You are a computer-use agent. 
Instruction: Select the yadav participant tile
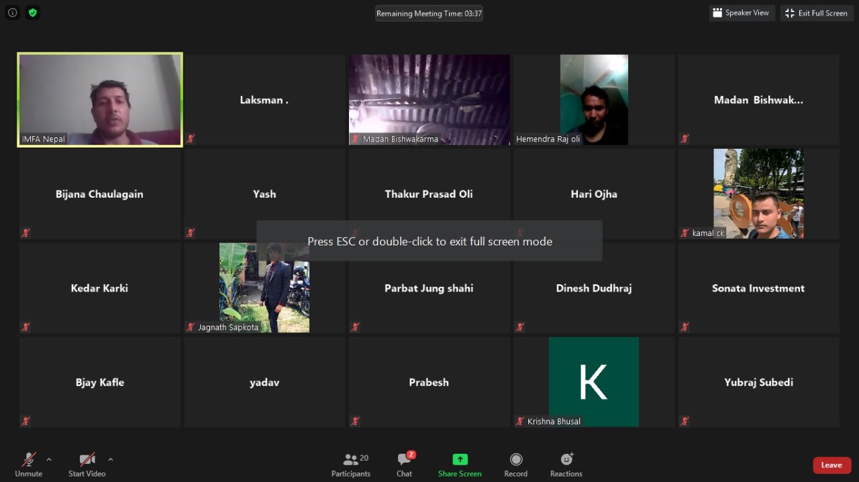264,382
